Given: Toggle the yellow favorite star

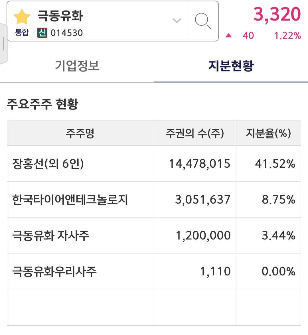Looking at the screenshot, I should point(22,17).
